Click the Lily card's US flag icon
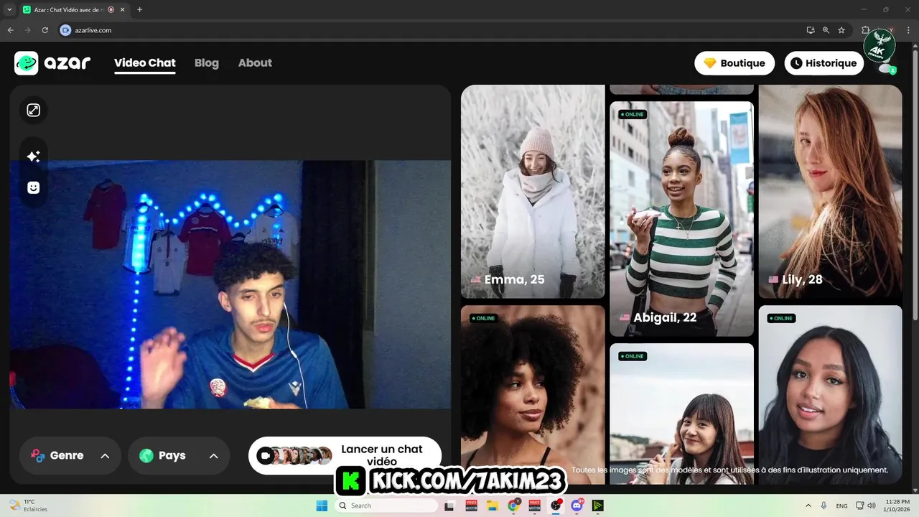 pos(773,279)
